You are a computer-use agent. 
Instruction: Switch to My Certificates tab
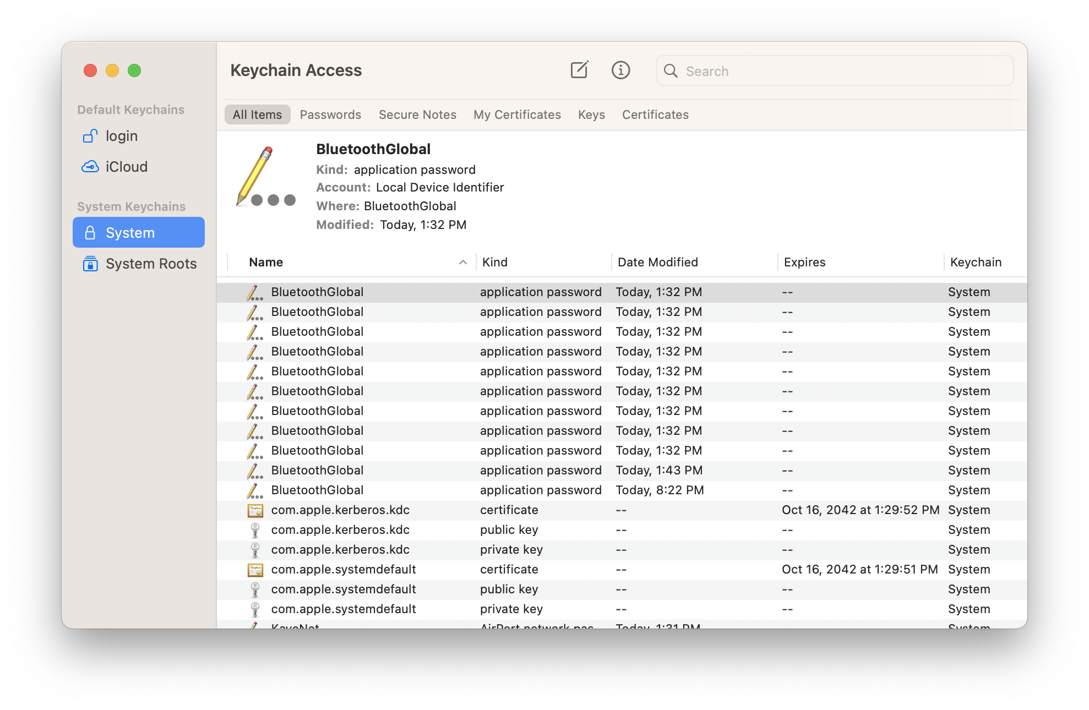pyautogui.click(x=517, y=114)
